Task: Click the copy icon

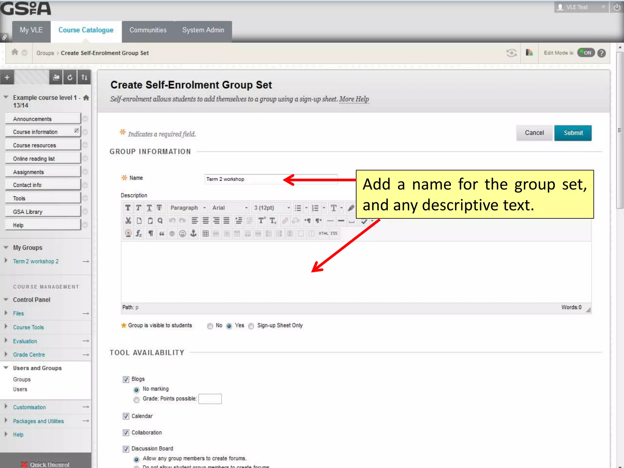Action: click(x=139, y=221)
